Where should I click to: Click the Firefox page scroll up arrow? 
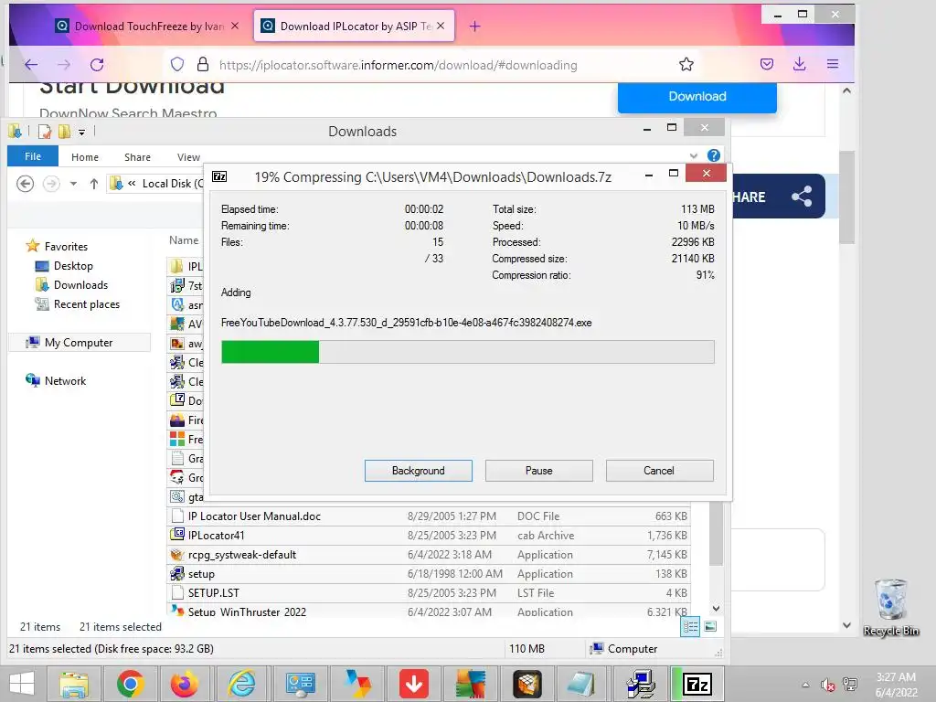(846, 91)
